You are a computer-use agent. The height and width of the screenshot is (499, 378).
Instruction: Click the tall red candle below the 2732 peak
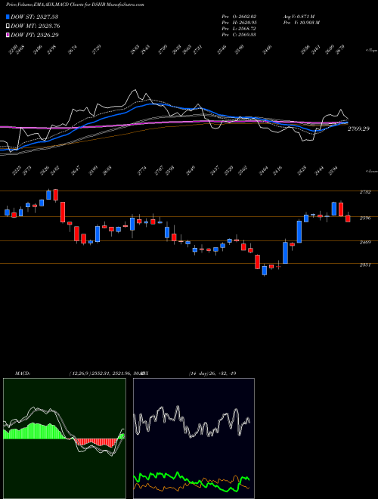(63, 212)
